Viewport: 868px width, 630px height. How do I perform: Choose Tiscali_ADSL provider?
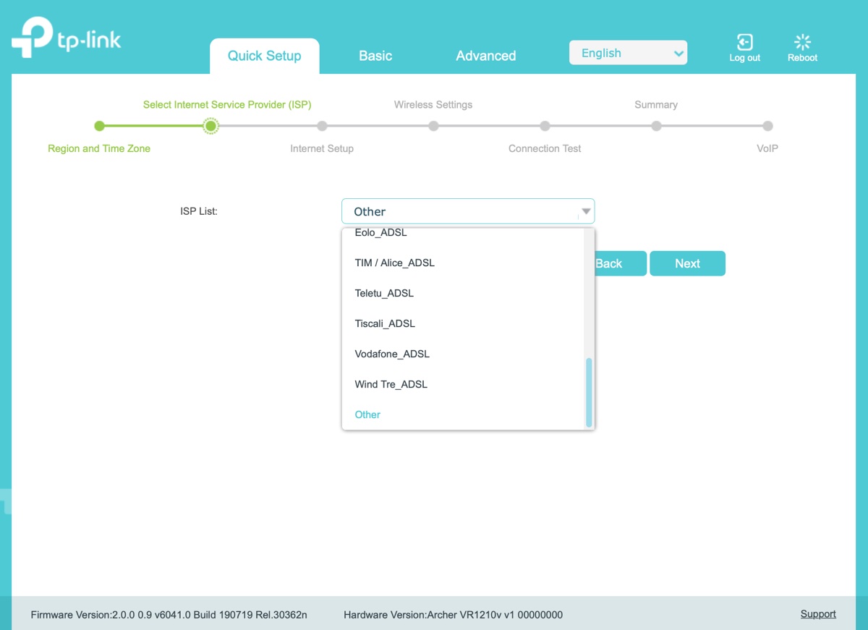coord(463,323)
